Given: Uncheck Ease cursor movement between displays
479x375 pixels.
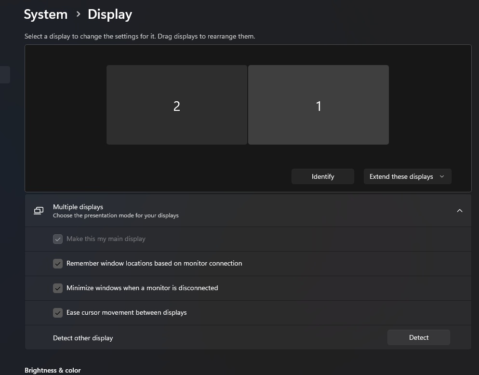Looking at the screenshot, I should [58, 313].
